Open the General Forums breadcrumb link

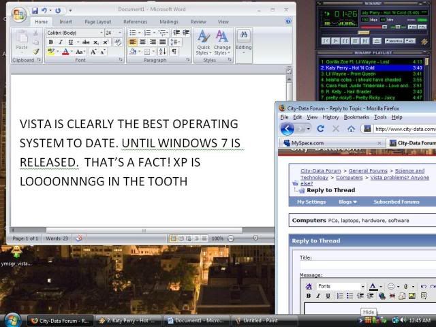click(x=368, y=171)
